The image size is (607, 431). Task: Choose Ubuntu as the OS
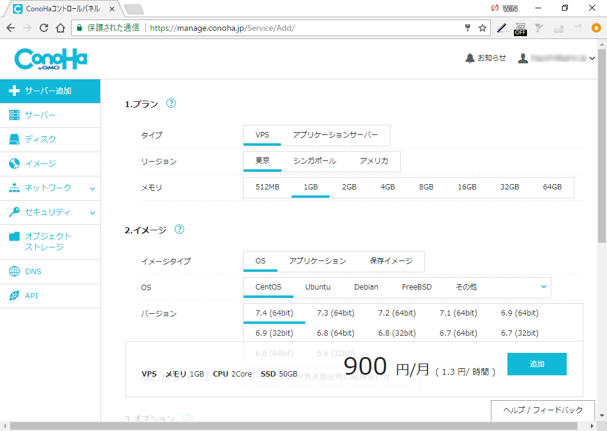(x=318, y=287)
